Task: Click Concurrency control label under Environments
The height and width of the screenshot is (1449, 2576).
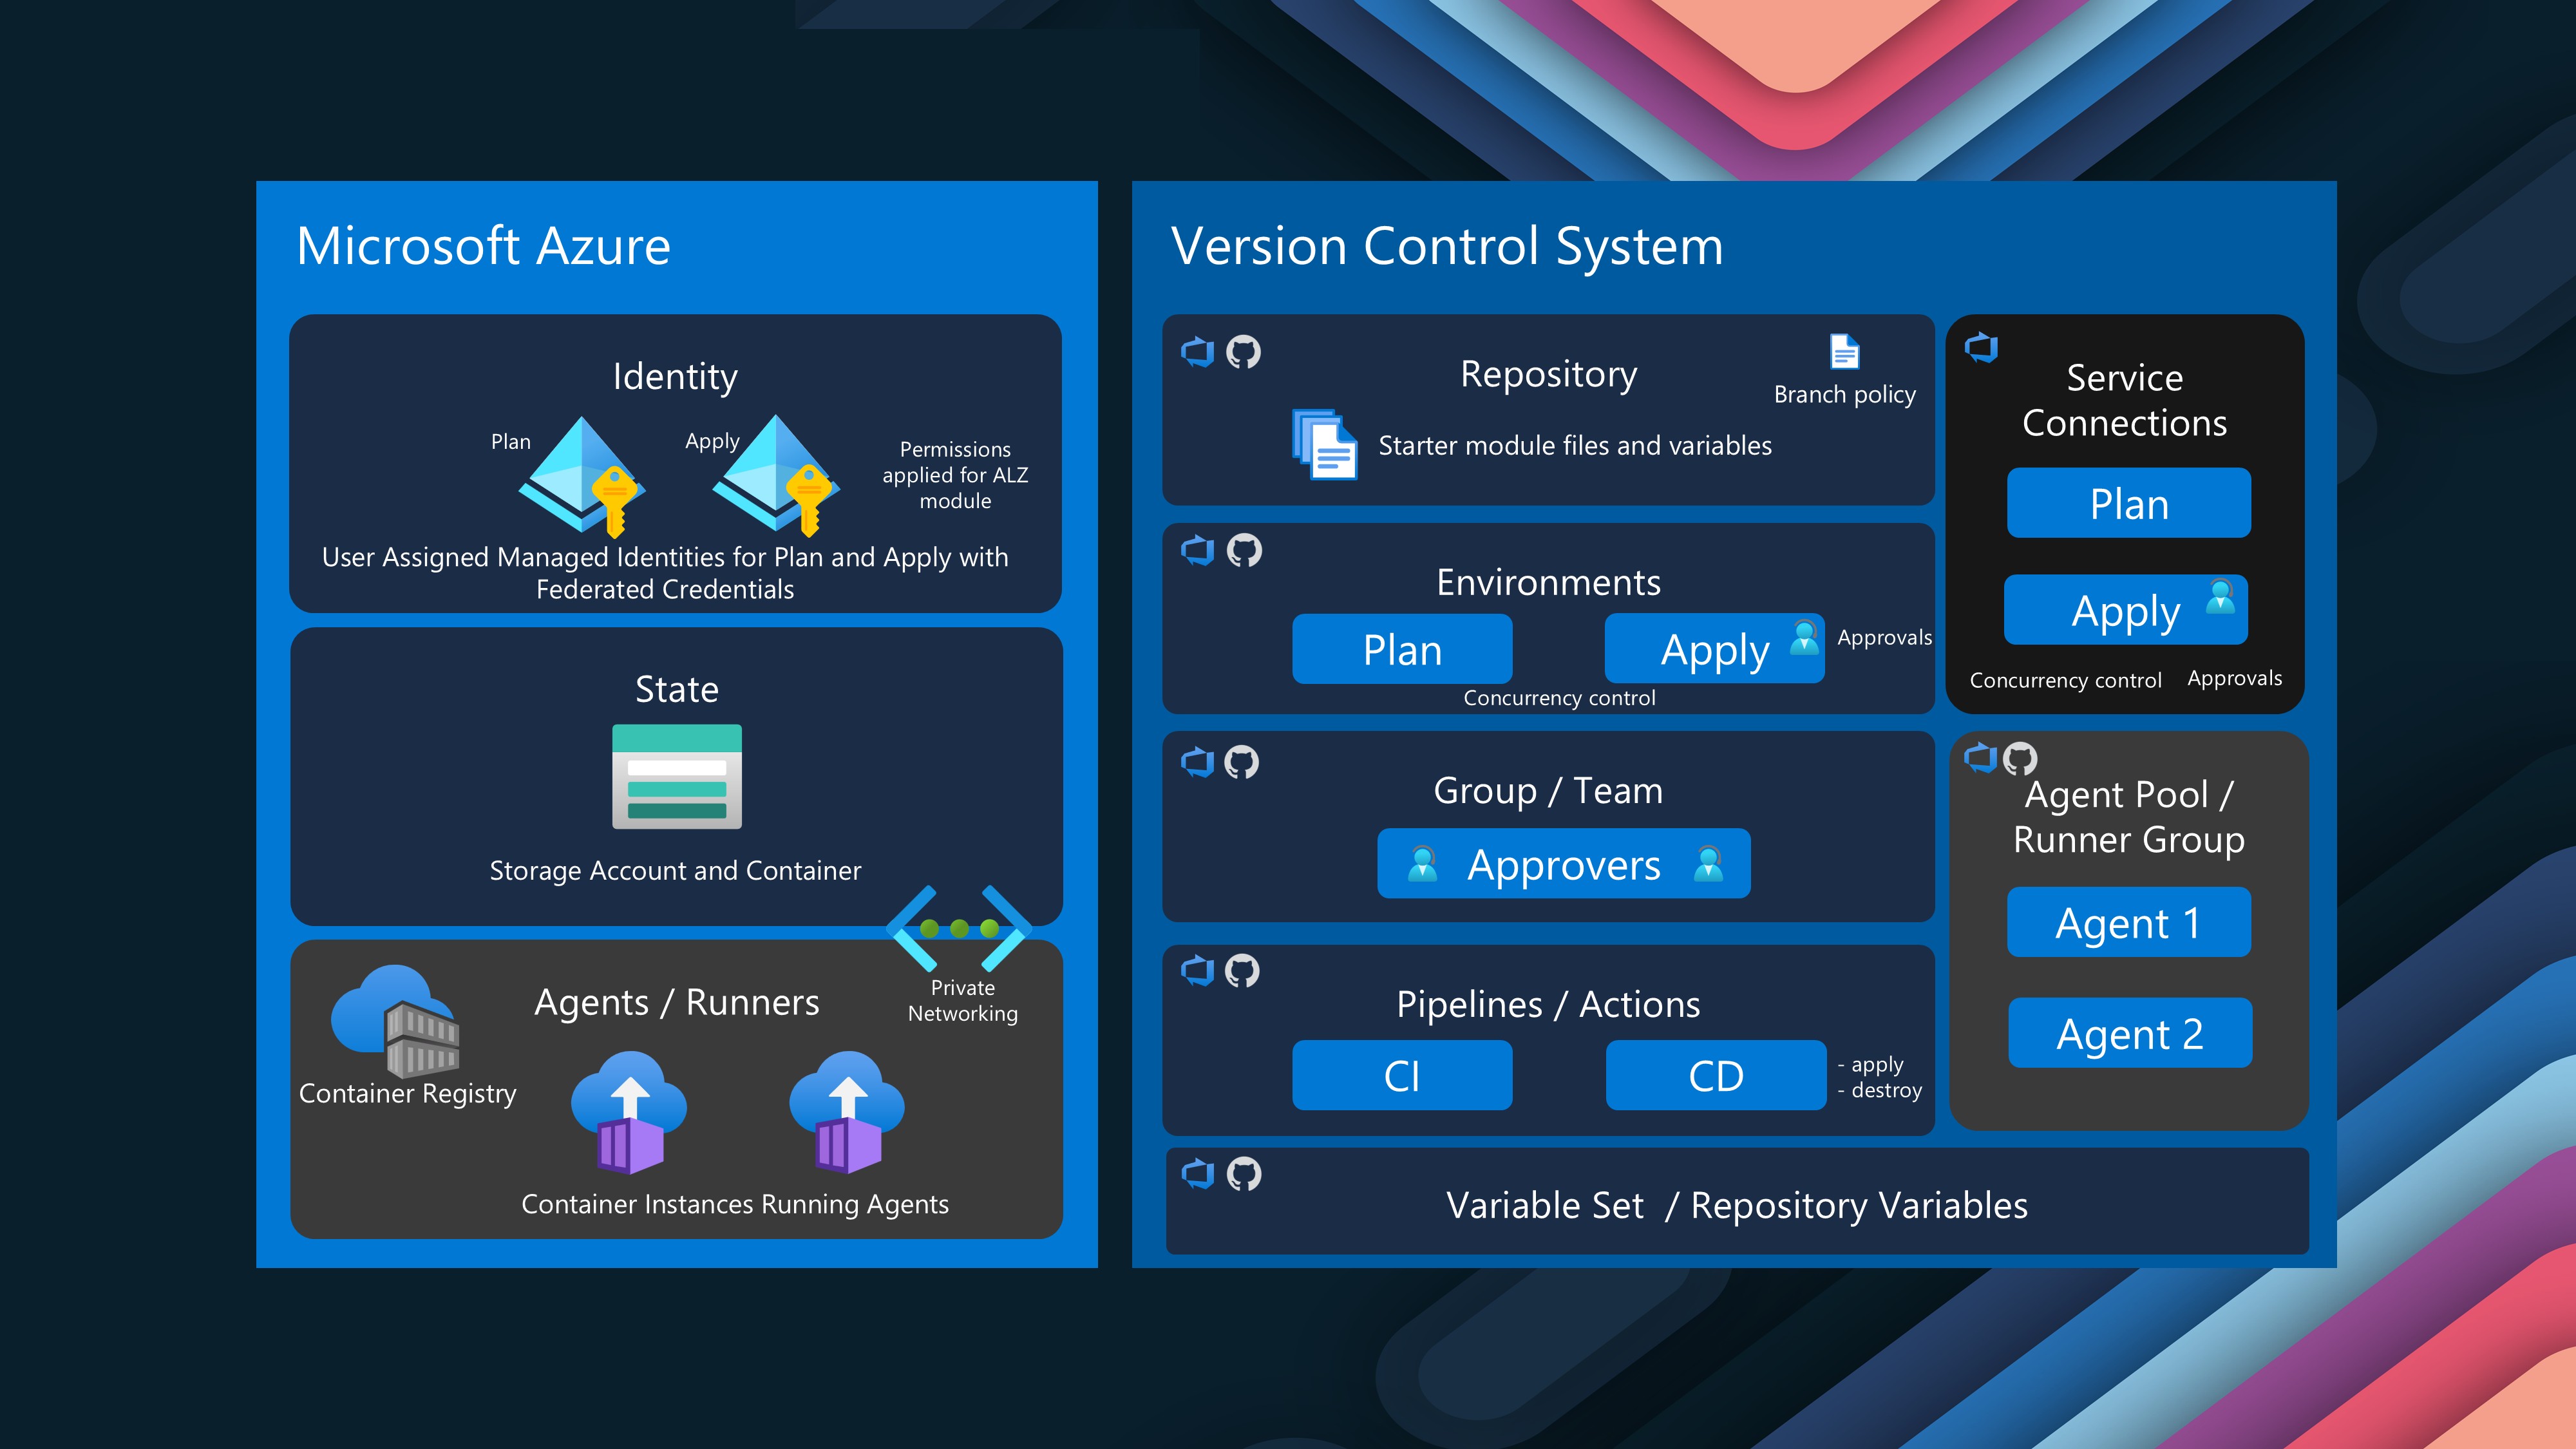Action: [1560, 698]
